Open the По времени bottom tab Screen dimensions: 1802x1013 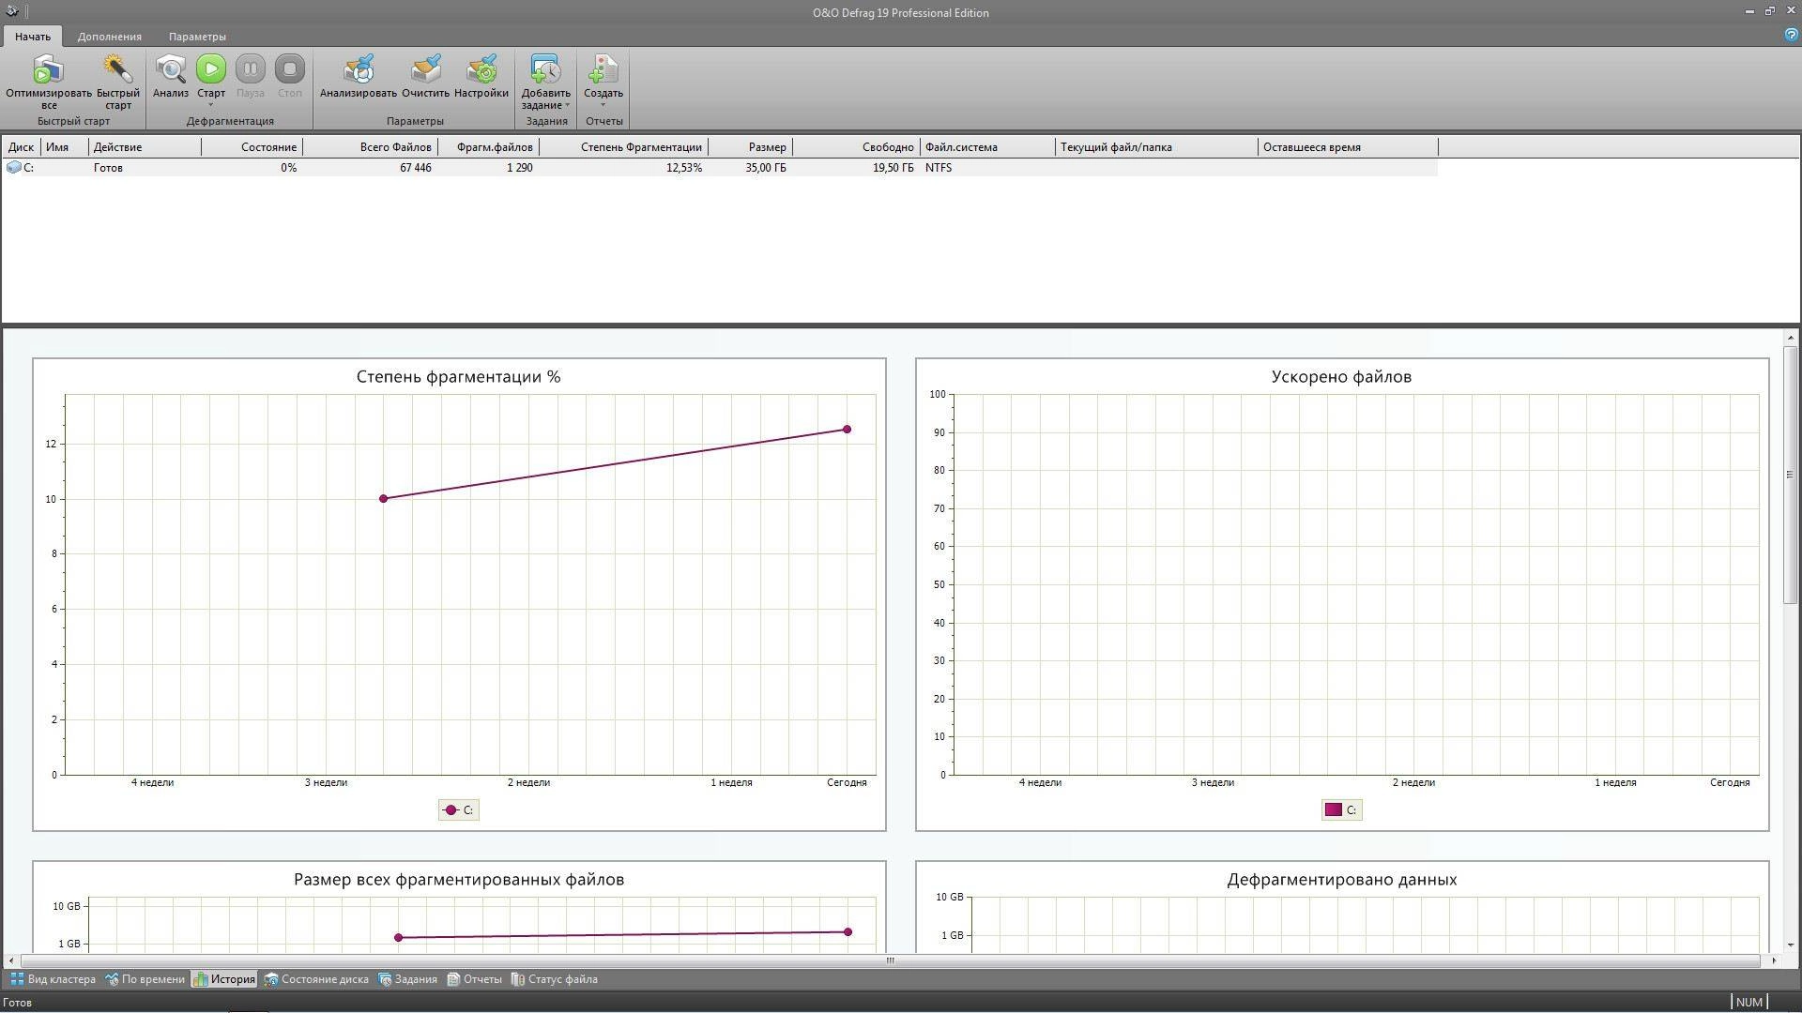pyautogui.click(x=145, y=979)
